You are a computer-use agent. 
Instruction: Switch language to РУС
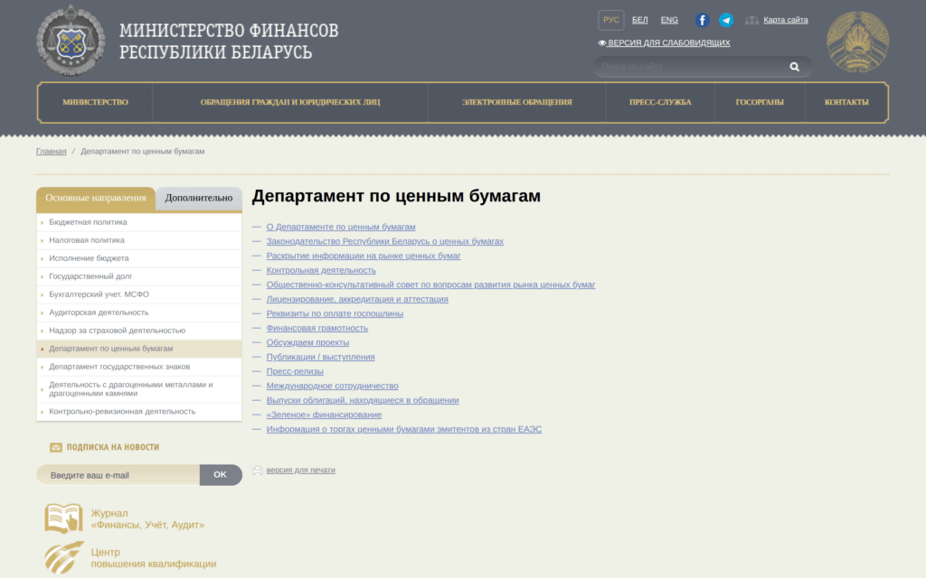click(610, 20)
